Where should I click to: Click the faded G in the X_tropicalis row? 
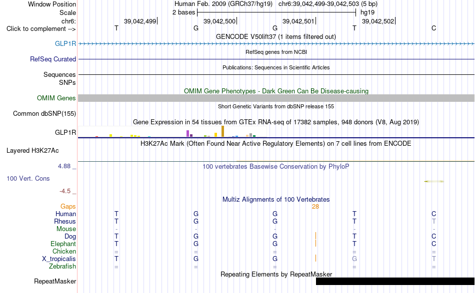coord(354,259)
